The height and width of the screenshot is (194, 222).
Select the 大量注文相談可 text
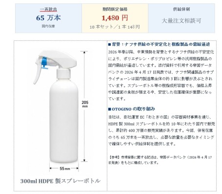(182, 20)
